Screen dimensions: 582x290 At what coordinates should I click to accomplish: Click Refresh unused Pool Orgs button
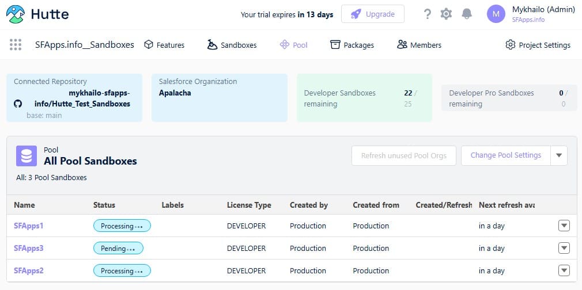coord(404,156)
